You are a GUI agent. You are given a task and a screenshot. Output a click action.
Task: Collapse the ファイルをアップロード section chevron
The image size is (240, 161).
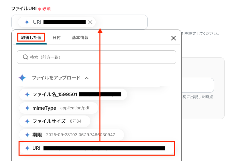pyautogui.click(x=87, y=78)
